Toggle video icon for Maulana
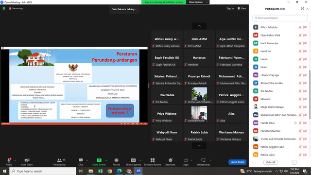The height and width of the screenshot is (175, 311). click(305, 99)
